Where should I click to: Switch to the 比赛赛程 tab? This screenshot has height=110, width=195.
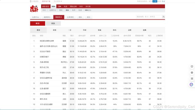(70, 17)
